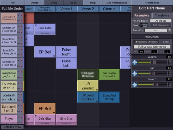Adjust the Pan slider
Viewport: 173px width, 130px height.
pyautogui.click(x=153, y=73)
